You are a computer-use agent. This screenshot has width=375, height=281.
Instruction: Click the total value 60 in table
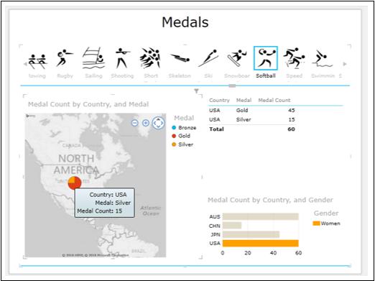pyautogui.click(x=291, y=129)
